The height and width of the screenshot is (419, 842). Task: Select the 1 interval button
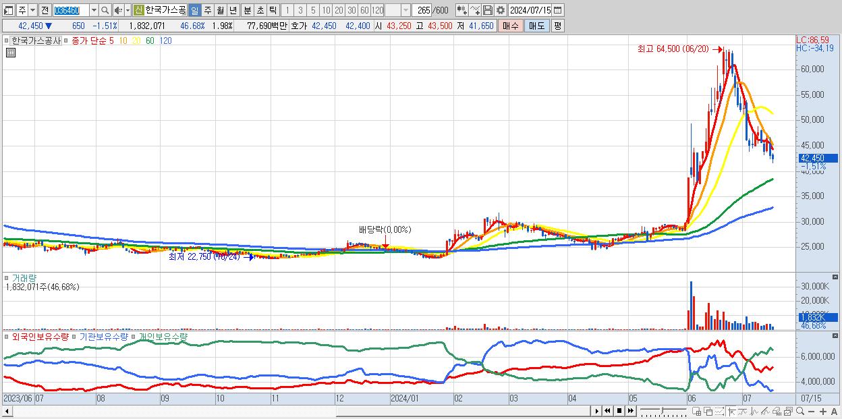tap(287, 10)
